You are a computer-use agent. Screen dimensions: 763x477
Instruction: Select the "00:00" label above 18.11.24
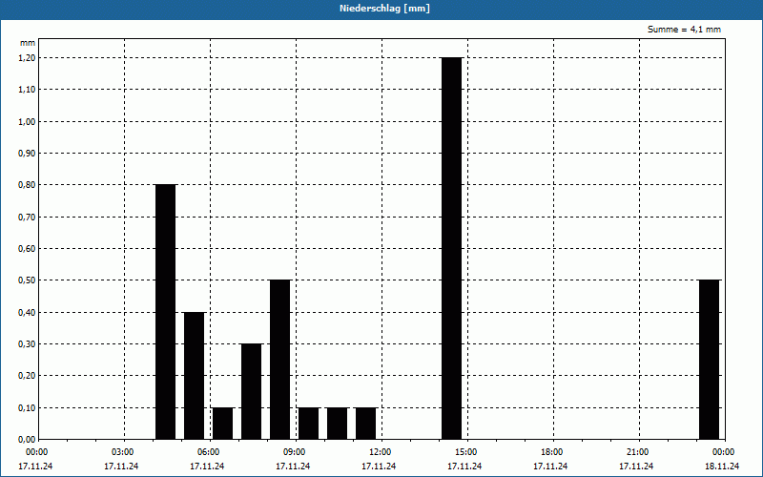pos(724,452)
